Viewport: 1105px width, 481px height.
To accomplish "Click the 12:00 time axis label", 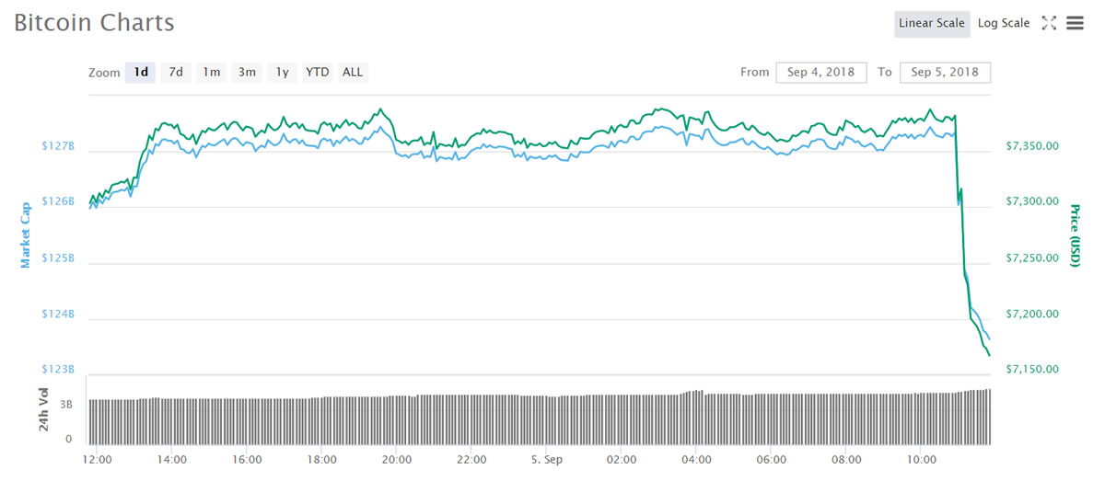I will click(x=97, y=460).
